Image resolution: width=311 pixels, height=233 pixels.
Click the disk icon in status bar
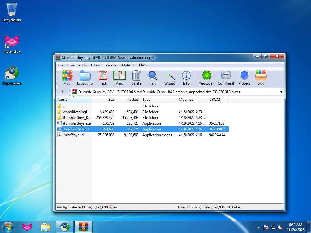[59, 207]
